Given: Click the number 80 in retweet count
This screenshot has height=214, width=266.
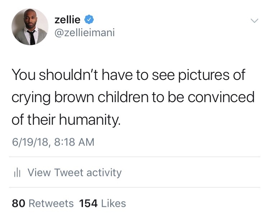Looking at the screenshot, I should (x=18, y=204).
